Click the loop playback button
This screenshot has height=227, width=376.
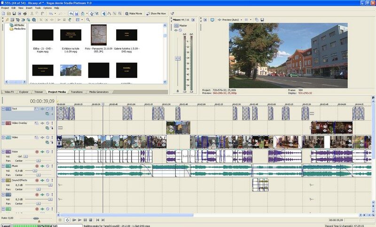pyautogui.click(x=68, y=219)
